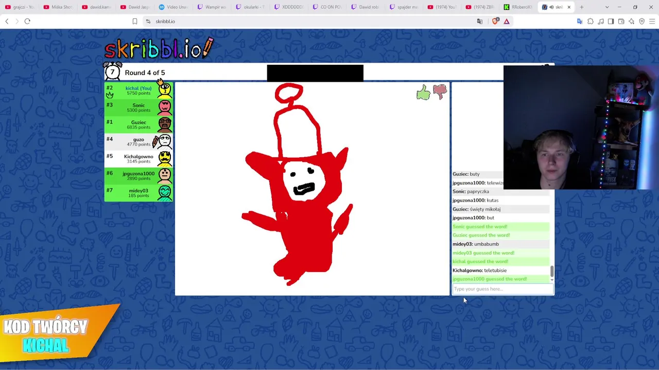This screenshot has height=370, width=659.
Task: Click chat message 'Kichalgowno: teletubisie'
Action: (479, 270)
